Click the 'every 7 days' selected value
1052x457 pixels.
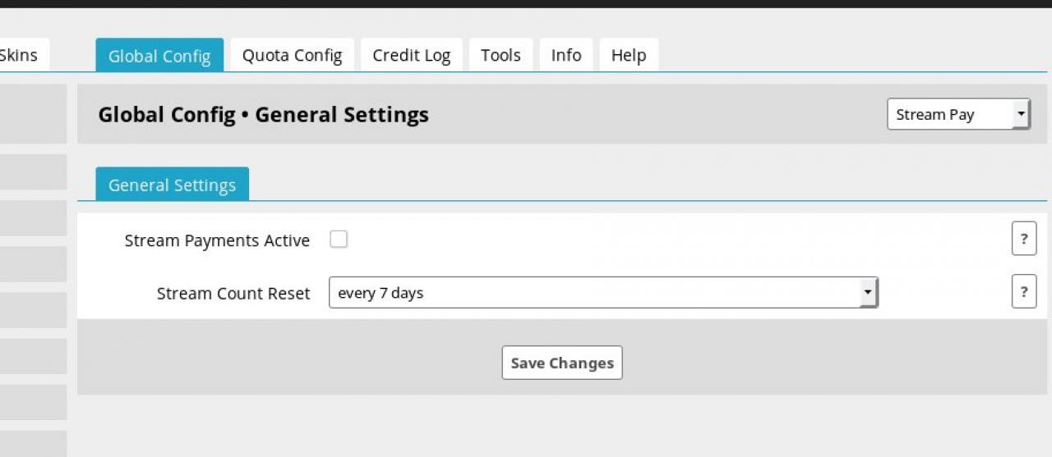pos(381,293)
